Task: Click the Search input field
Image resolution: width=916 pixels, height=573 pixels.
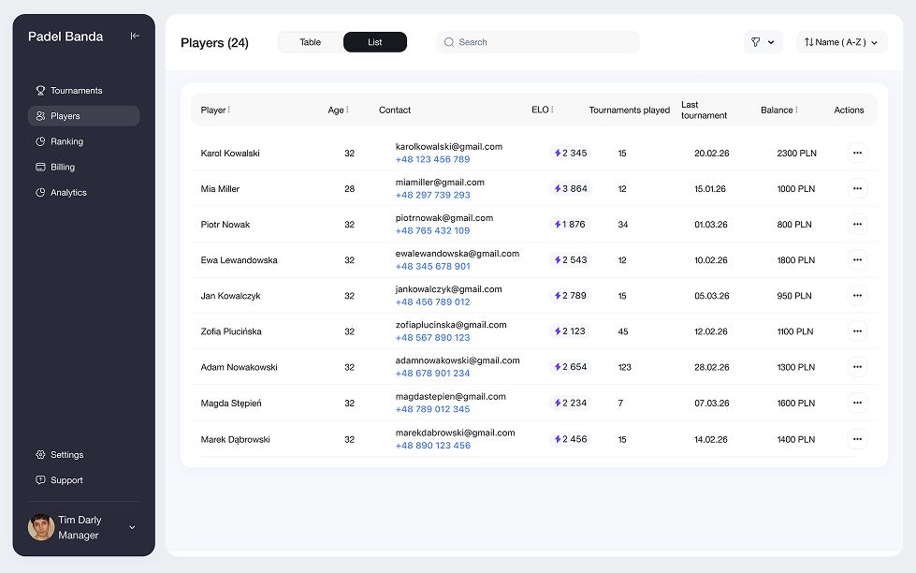Action: tap(543, 42)
